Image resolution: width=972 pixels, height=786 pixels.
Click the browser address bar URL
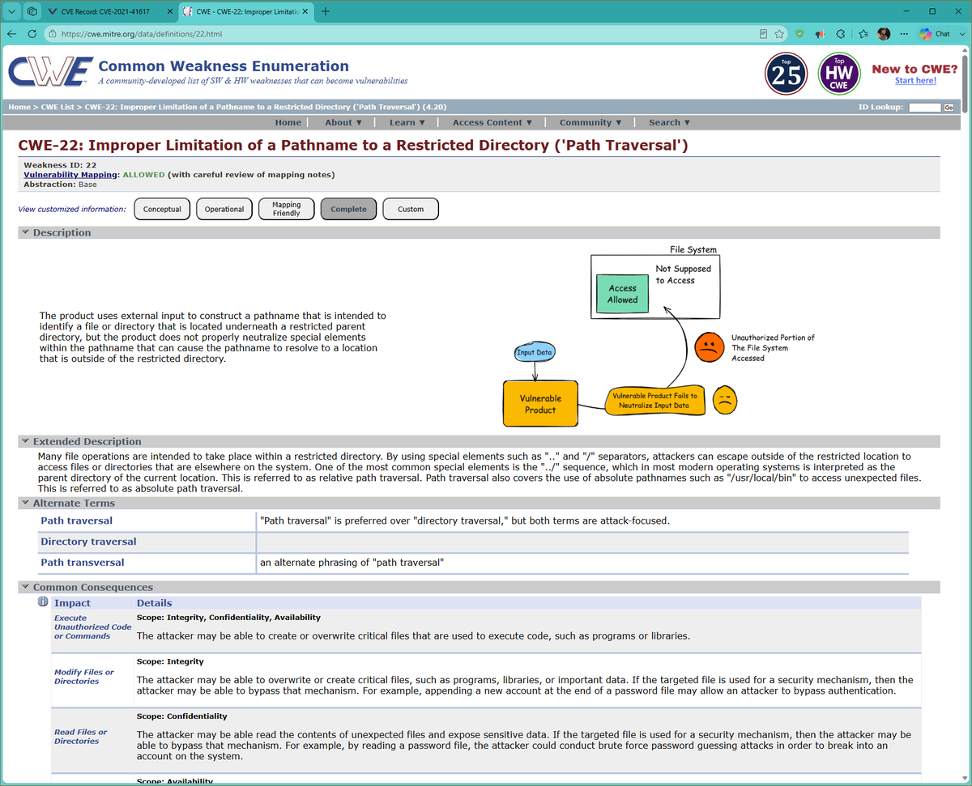tap(142, 34)
